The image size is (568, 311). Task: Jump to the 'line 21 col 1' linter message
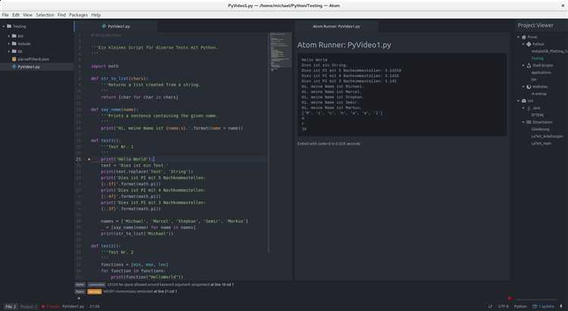click(x=165, y=291)
